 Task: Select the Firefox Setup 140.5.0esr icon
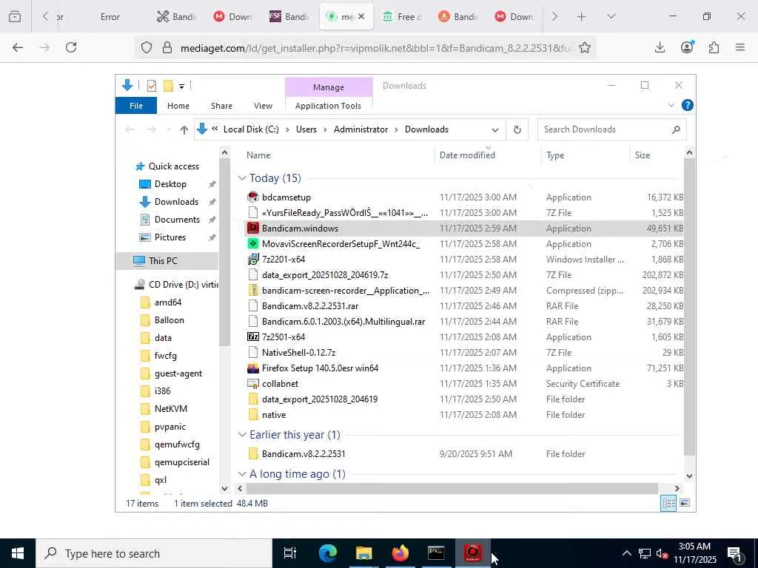tap(253, 368)
